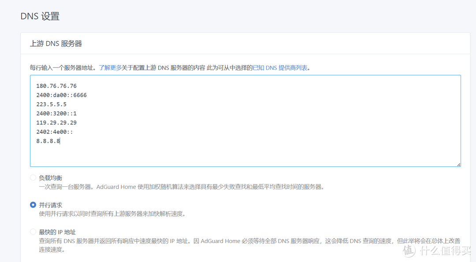
Task: Select the 并行请求 query mode
Action: (33, 205)
